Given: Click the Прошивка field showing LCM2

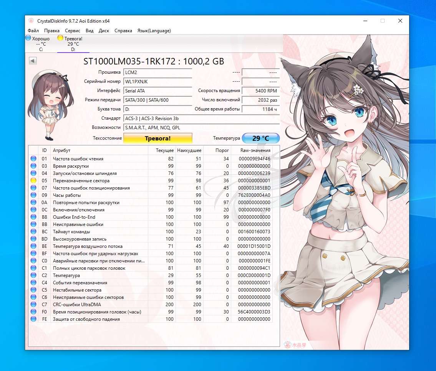Looking at the screenshot, I should click(157, 73).
